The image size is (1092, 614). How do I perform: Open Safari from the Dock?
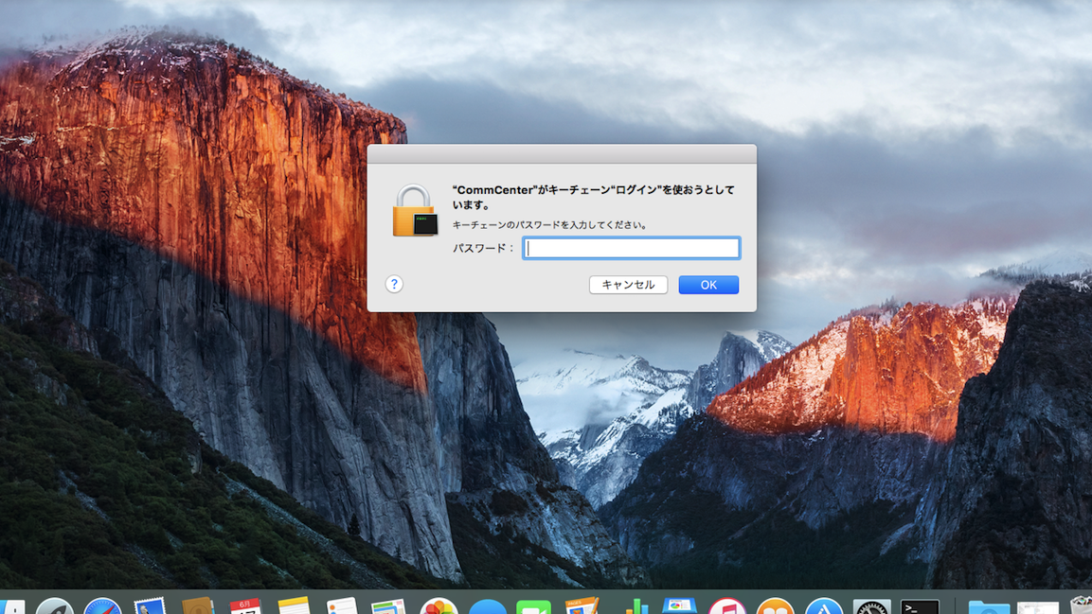[x=102, y=606]
